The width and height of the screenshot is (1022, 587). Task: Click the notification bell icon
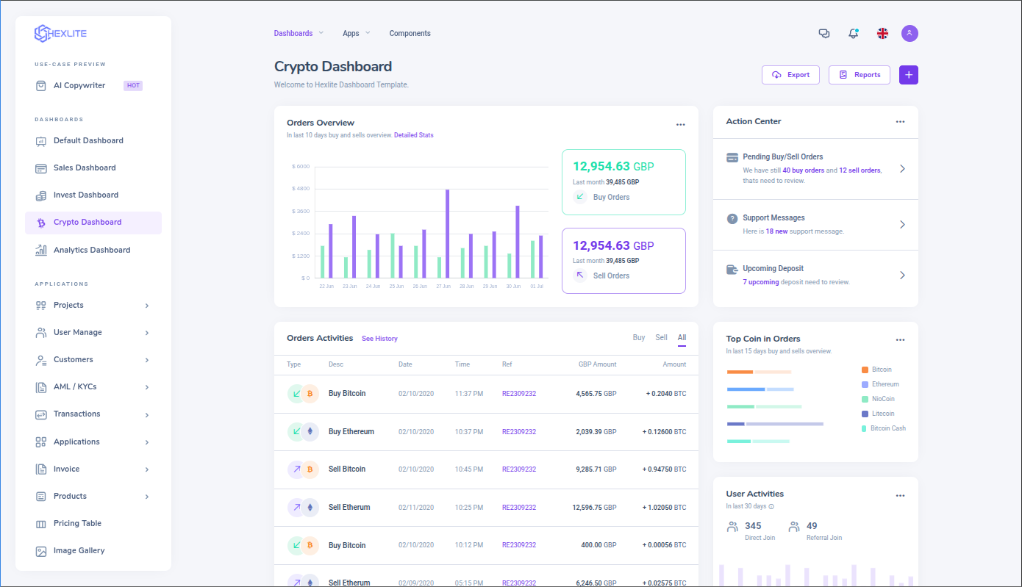point(853,33)
